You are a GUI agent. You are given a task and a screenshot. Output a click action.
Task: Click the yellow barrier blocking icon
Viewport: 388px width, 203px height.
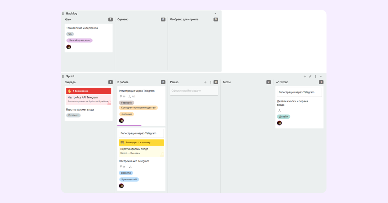tap(122, 143)
